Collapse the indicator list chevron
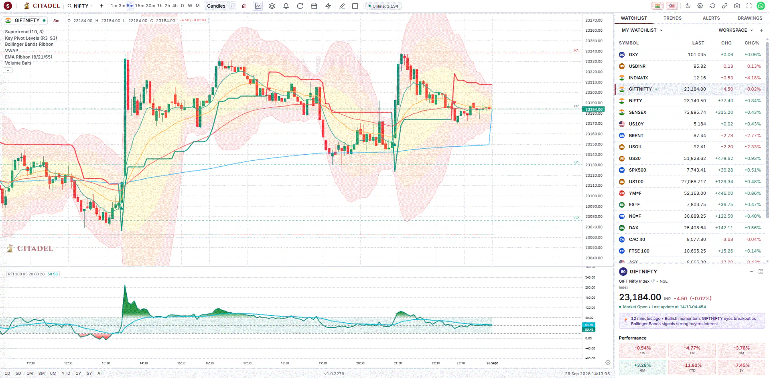The width and height of the screenshot is (769, 378). [x=8, y=70]
